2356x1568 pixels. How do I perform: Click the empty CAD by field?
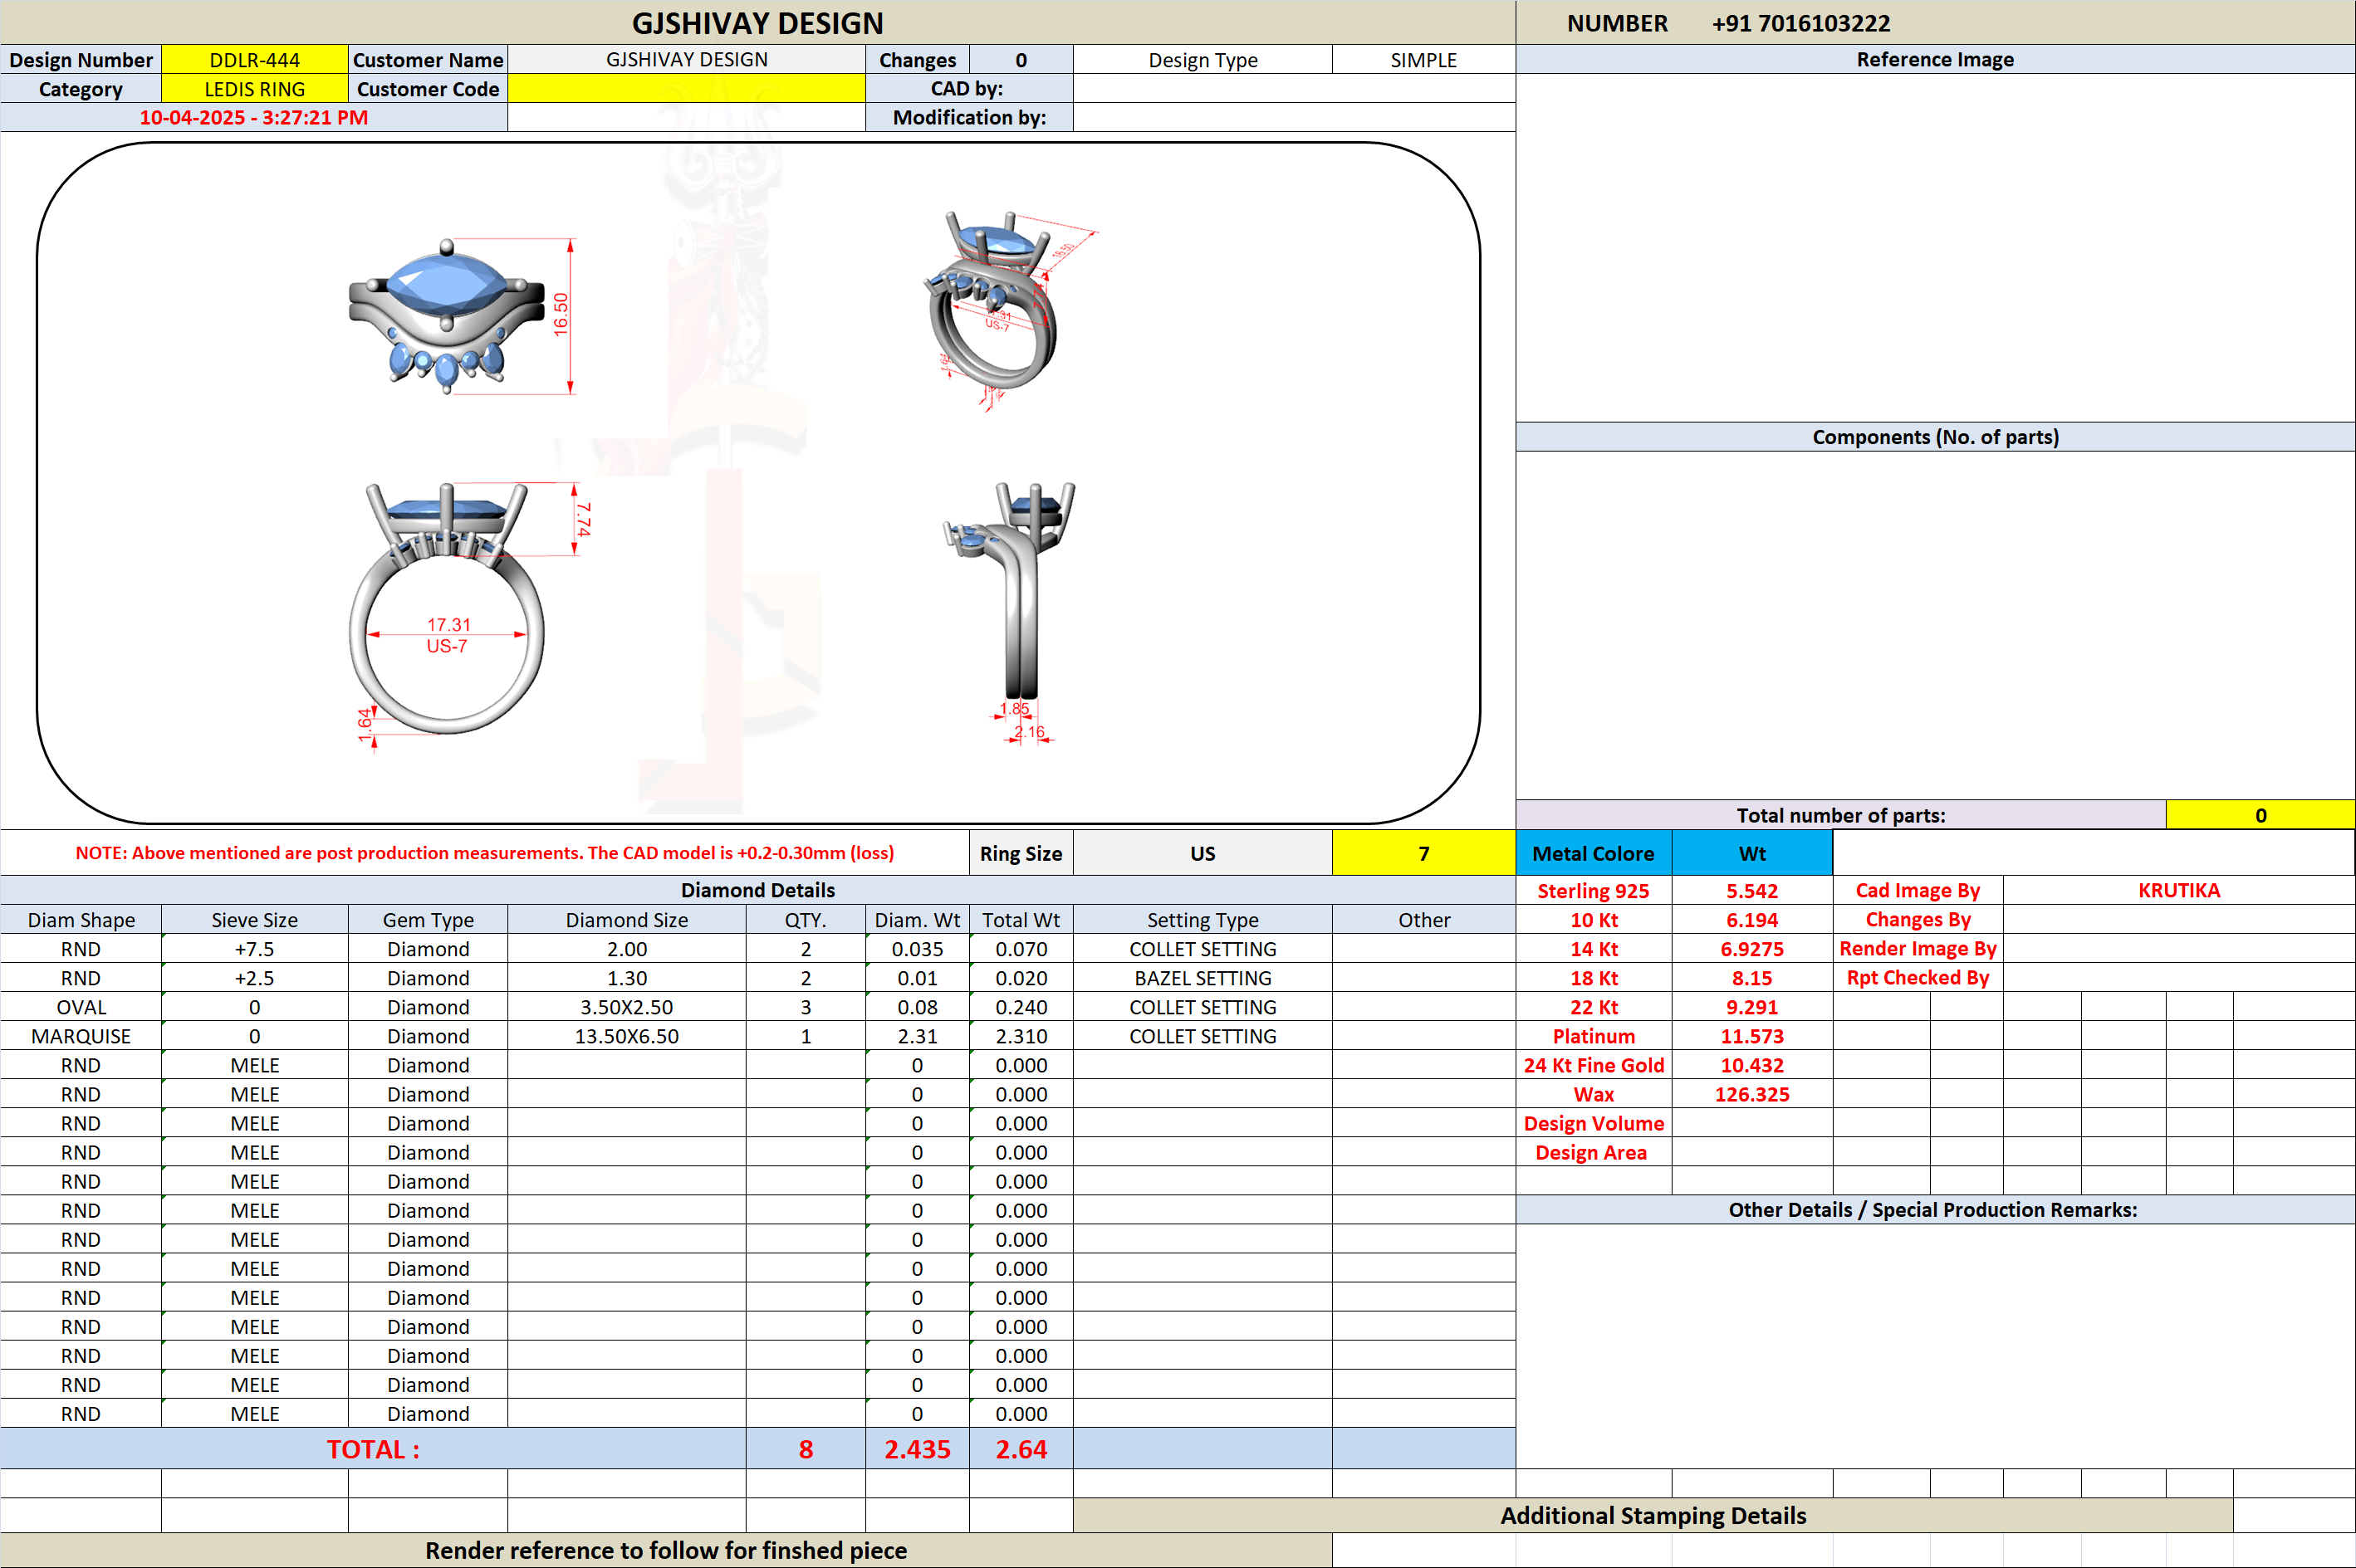click(x=1295, y=89)
